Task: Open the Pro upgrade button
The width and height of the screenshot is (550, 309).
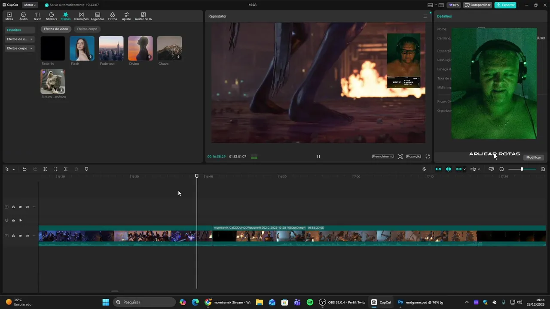Action: coord(454,5)
